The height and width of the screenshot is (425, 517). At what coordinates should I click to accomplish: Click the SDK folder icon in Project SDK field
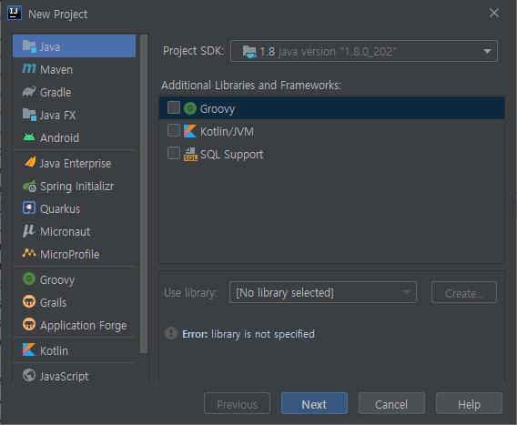click(249, 52)
